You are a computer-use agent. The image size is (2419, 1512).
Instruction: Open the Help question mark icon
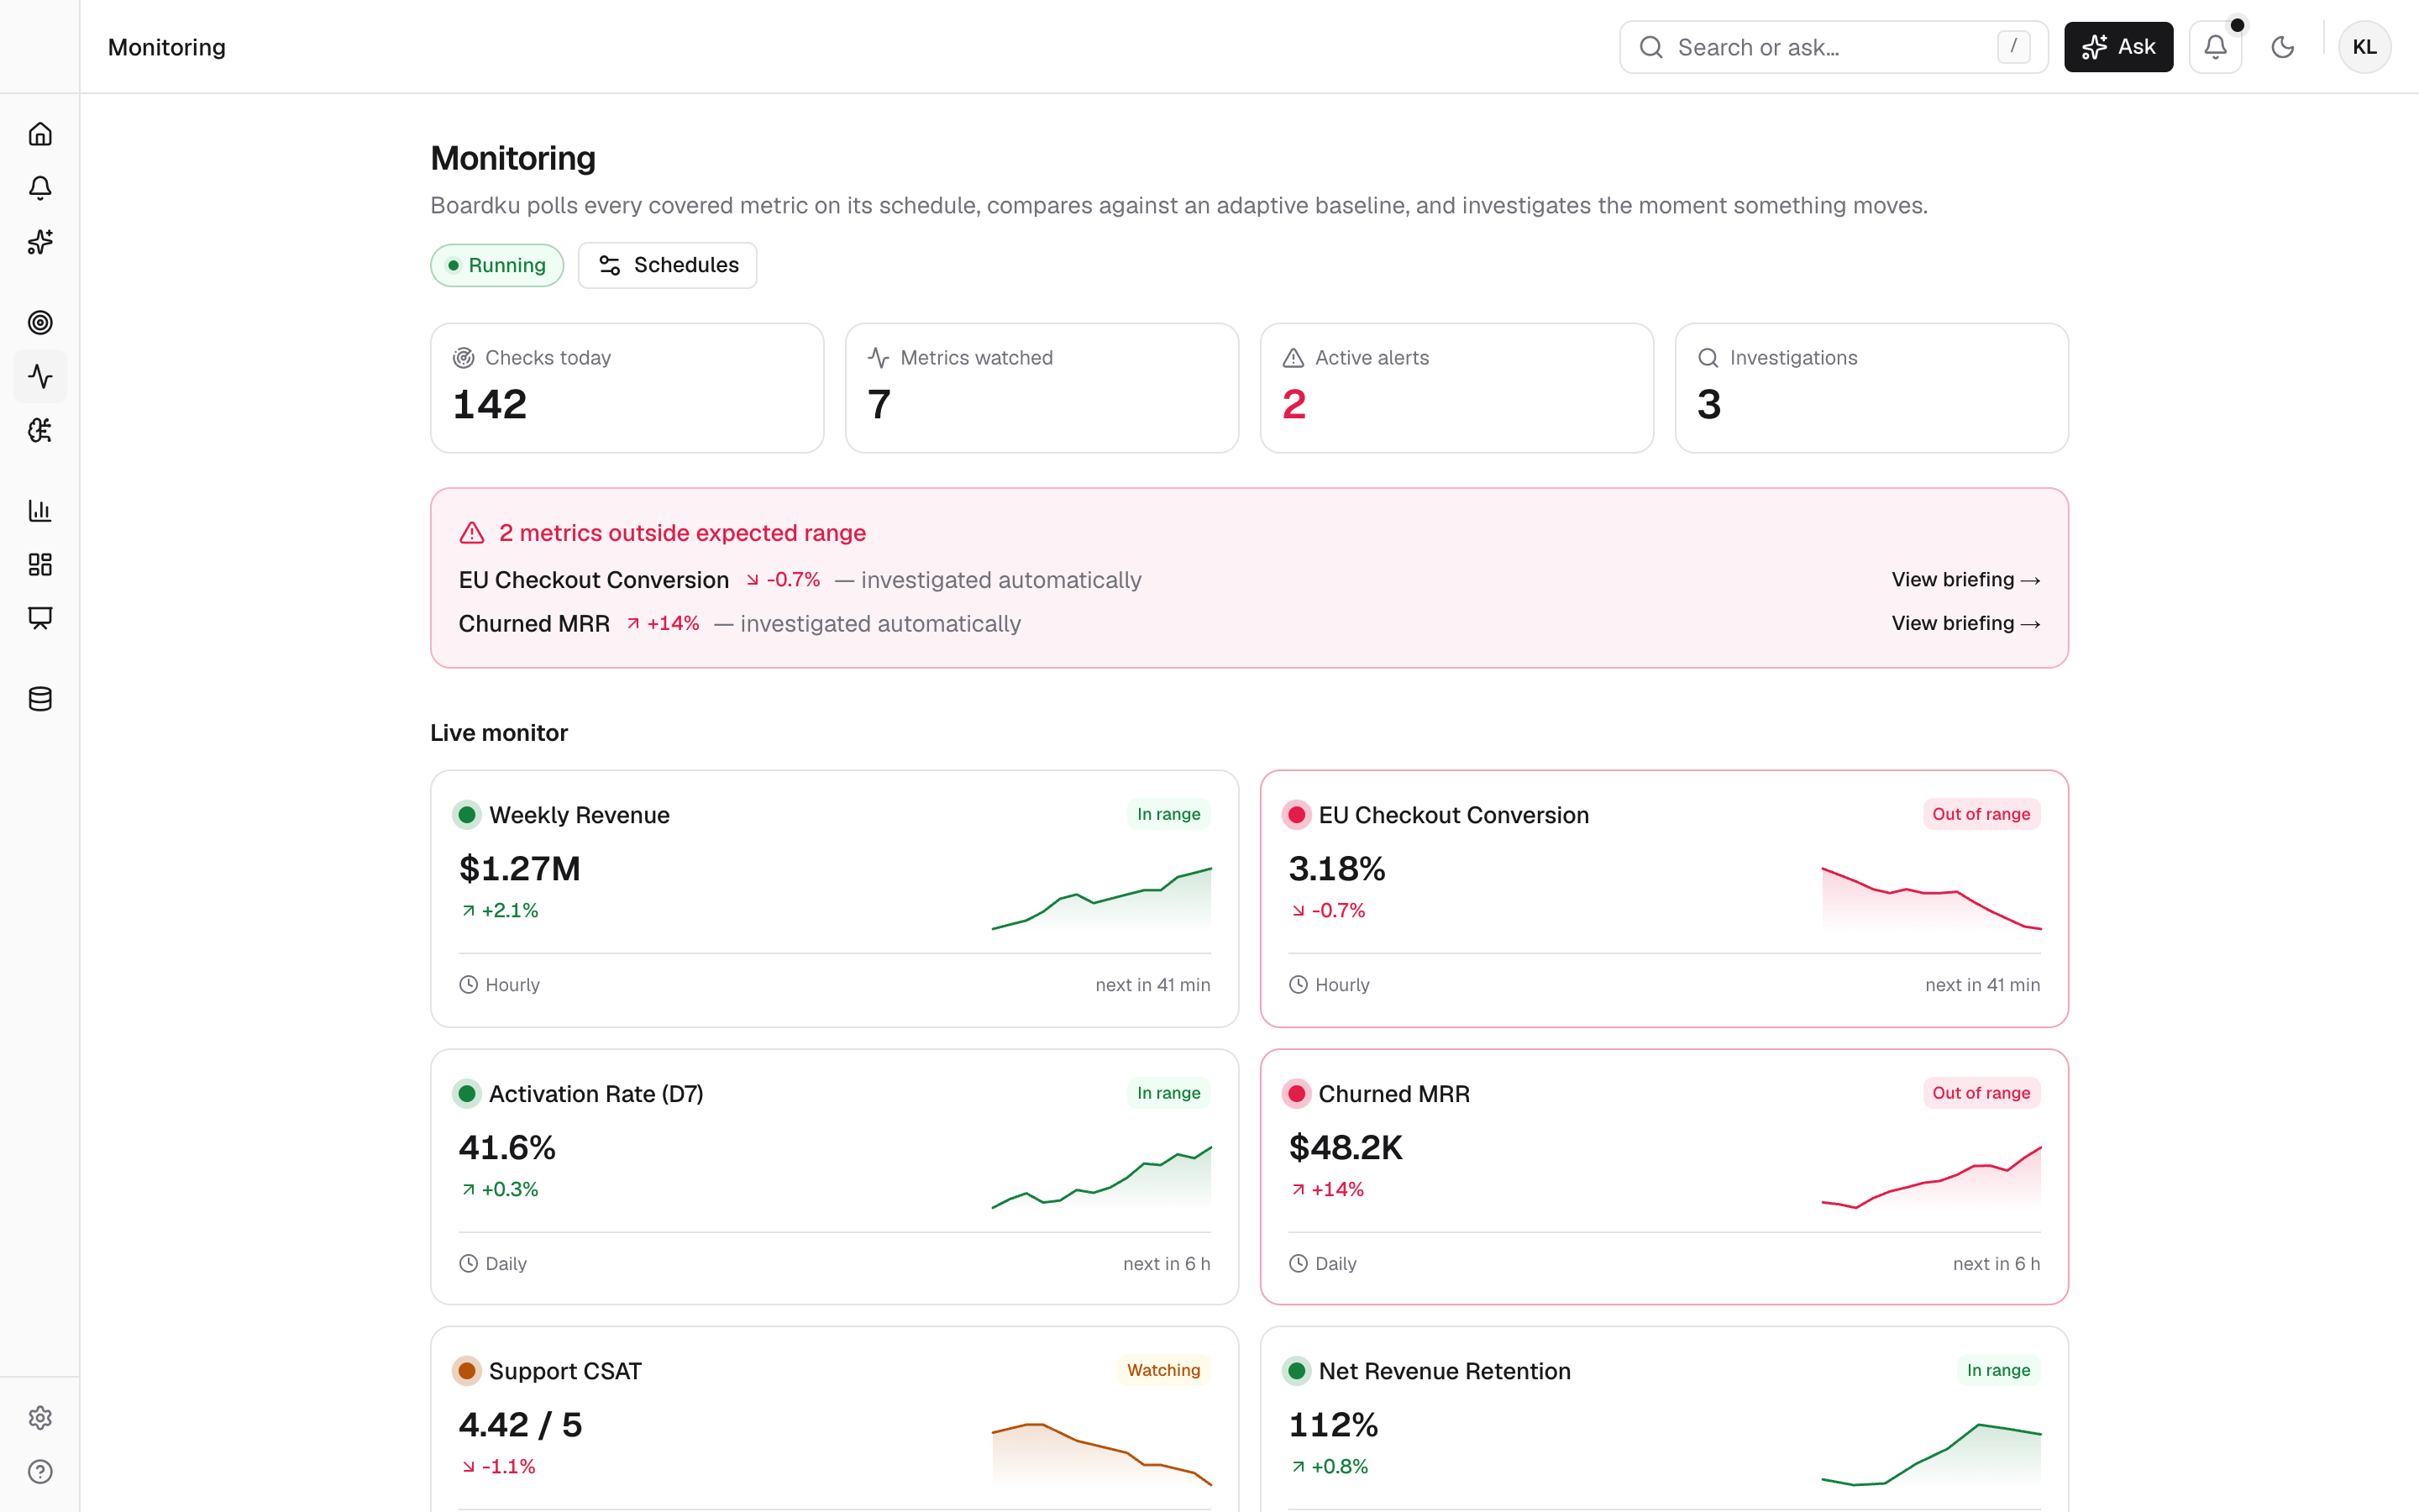40,1471
